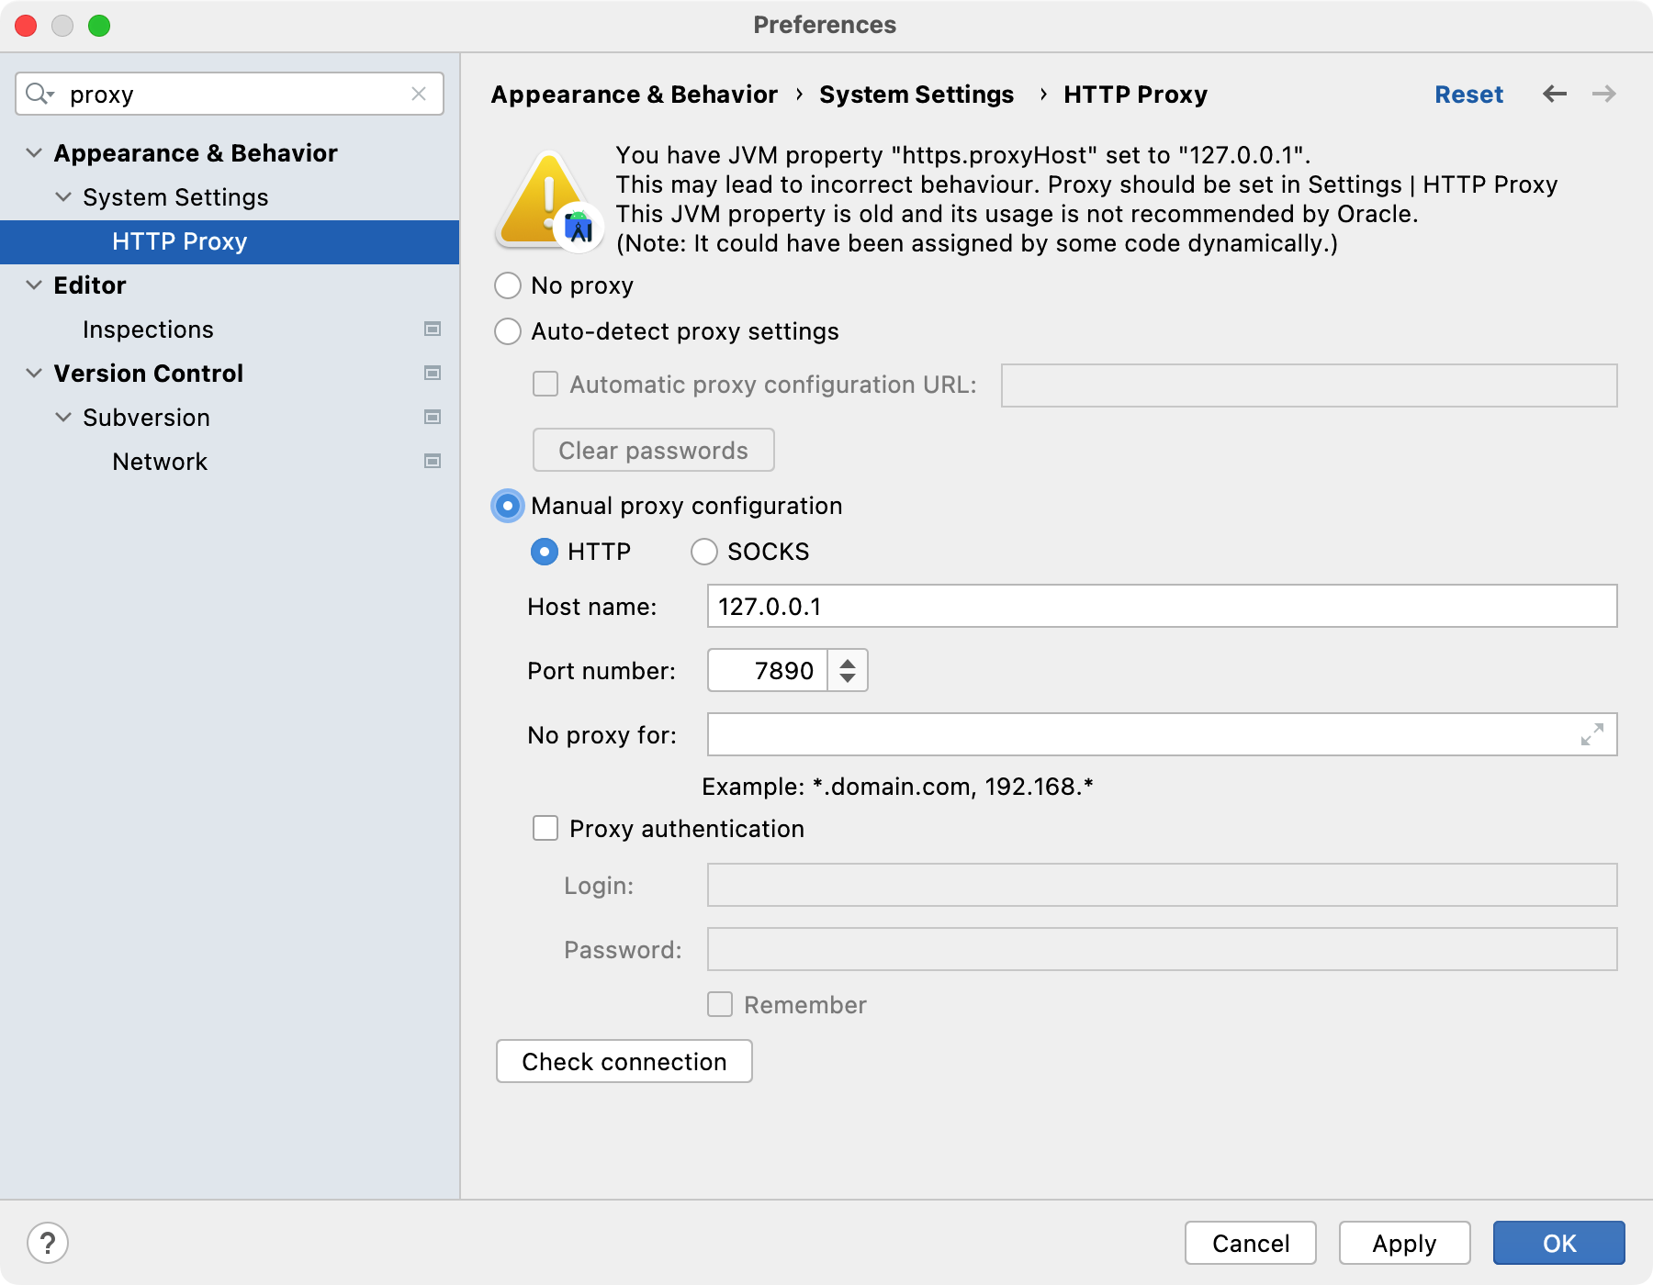Click the port number stepper arrows

click(x=848, y=670)
